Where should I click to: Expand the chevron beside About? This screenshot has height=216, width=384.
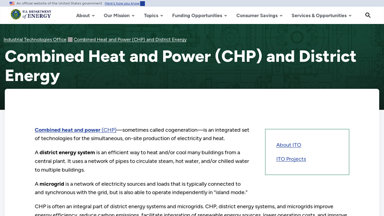pos(93,16)
